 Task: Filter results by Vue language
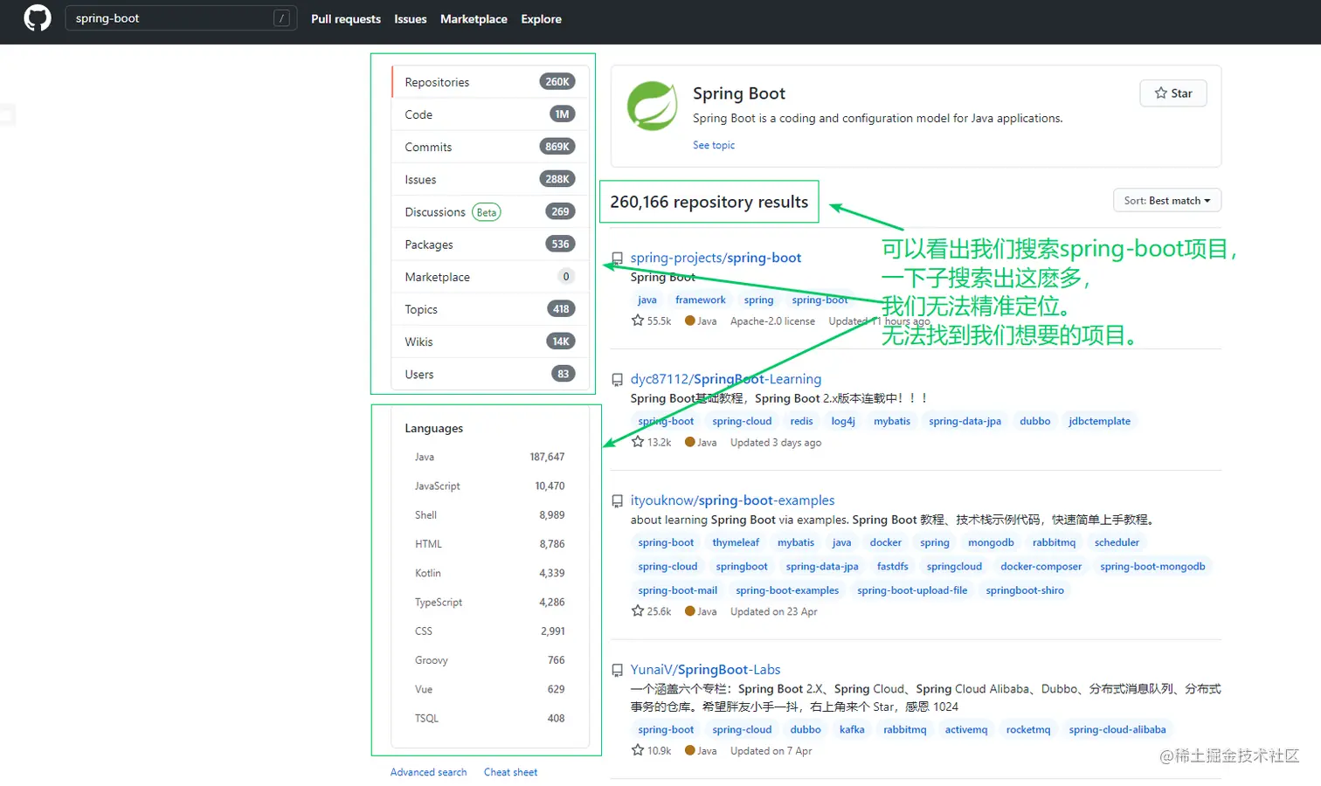490,689
